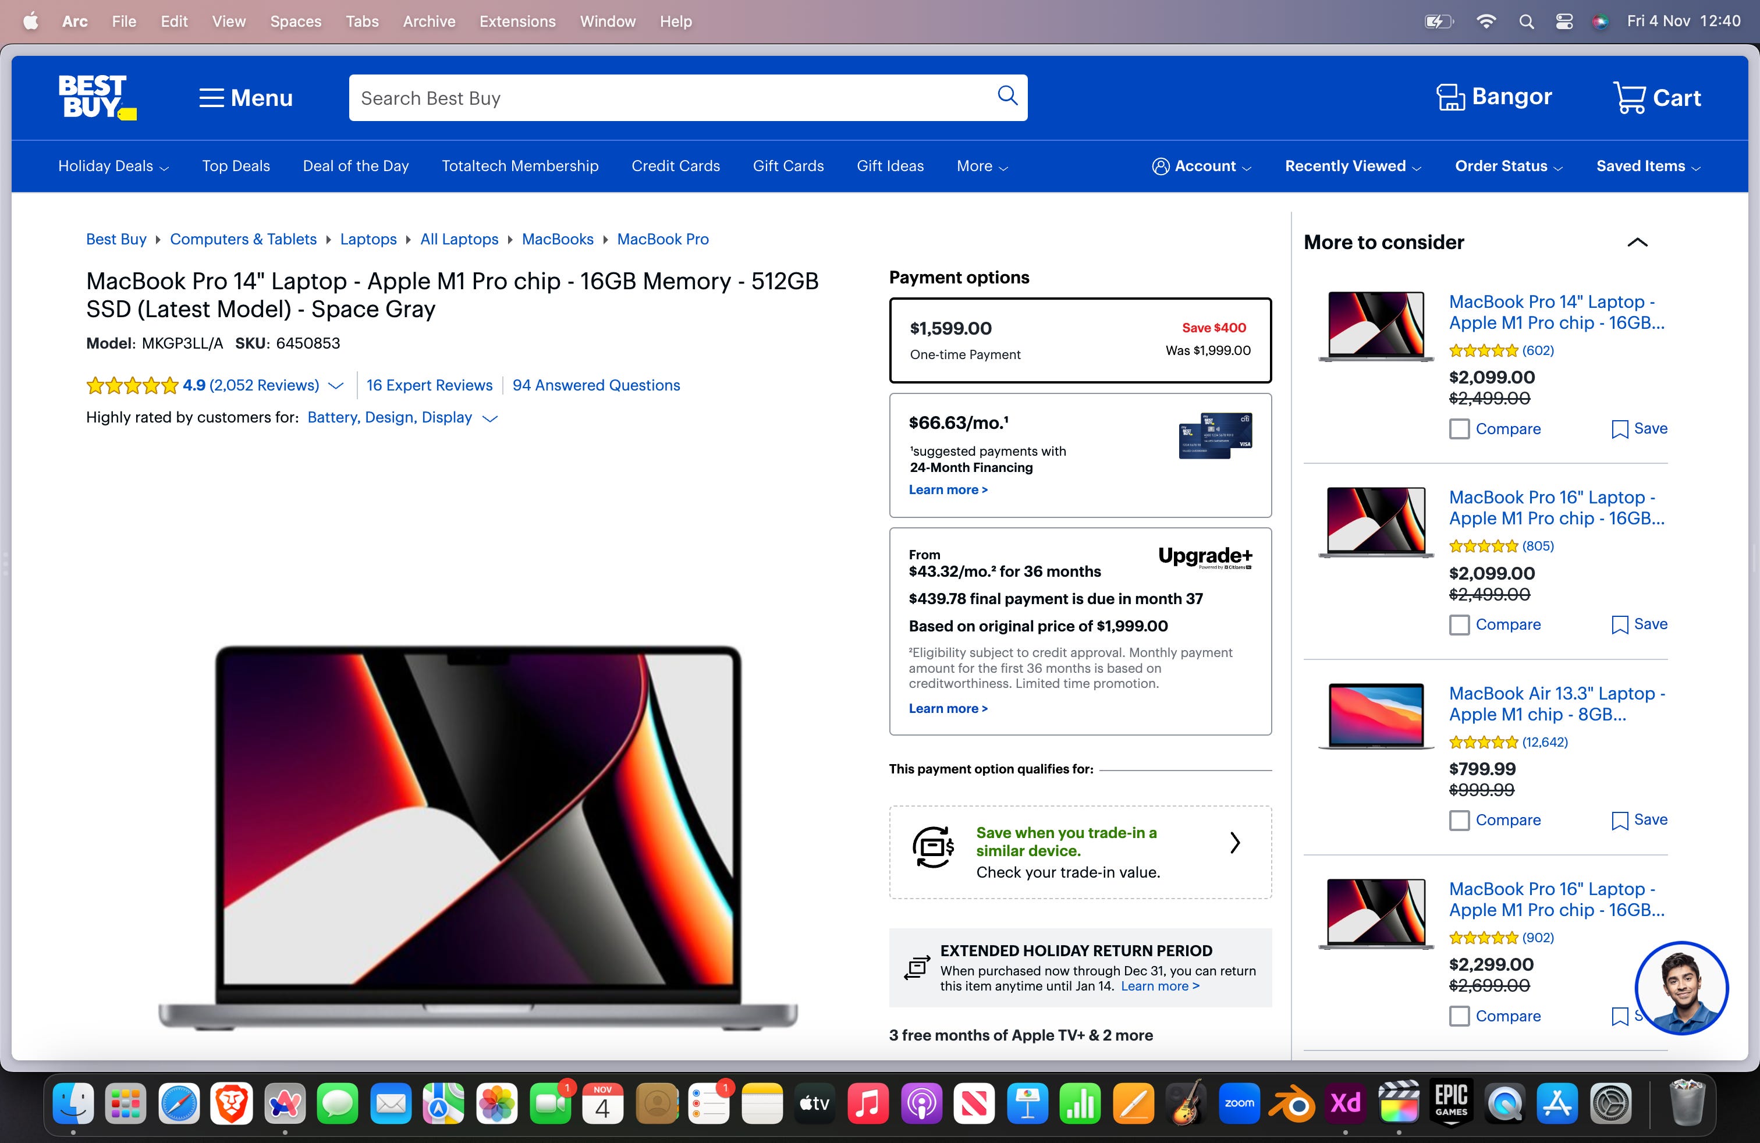Image resolution: width=1760 pixels, height=1143 pixels.
Task: Save the MacBook Pro 14" (602 reviews) bookmark
Action: point(1640,429)
